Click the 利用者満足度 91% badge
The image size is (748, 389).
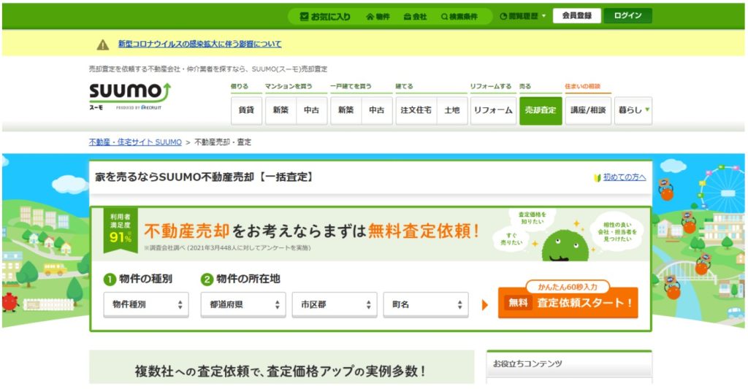pos(121,230)
